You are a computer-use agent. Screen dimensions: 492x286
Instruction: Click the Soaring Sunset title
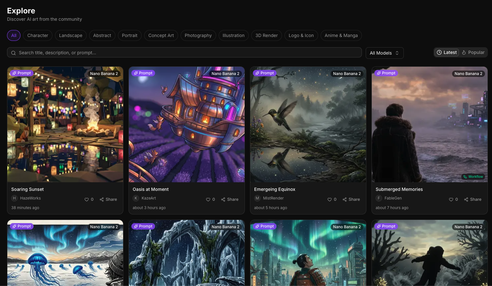click(27, 189)
